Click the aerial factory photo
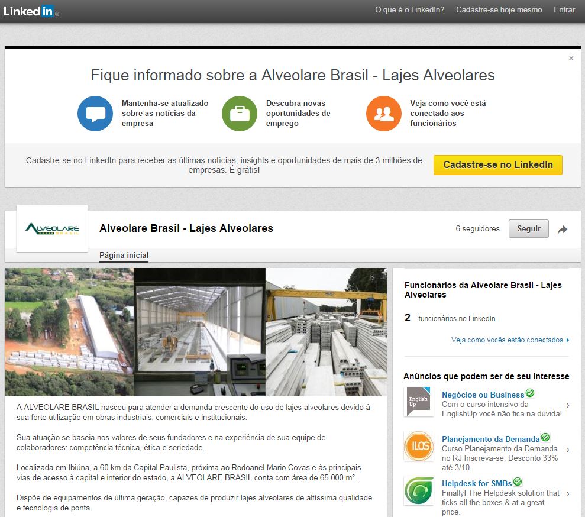The image size is (585, 517). [x=69, y=332]
